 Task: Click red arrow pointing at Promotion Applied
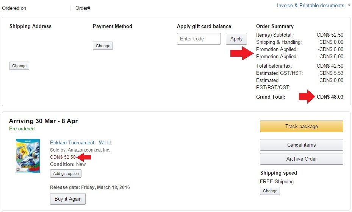coord(242,53)
